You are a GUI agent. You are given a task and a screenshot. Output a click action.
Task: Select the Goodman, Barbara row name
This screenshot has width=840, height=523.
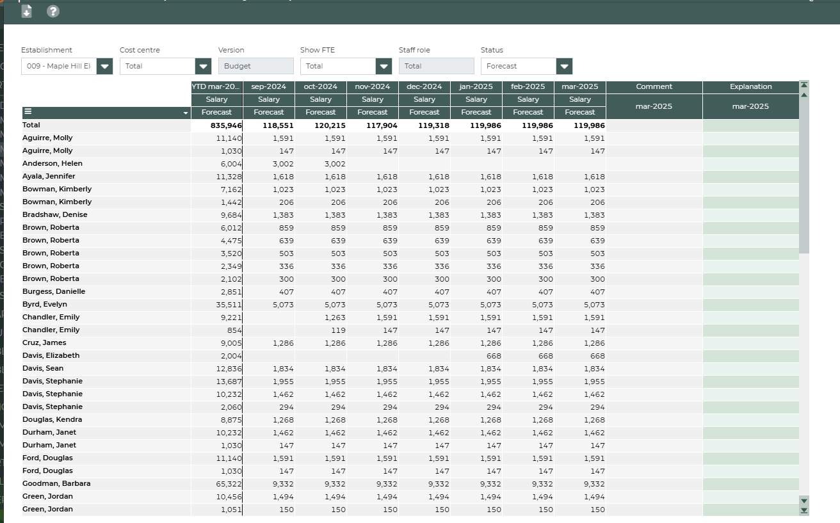(x=56, y=483)
